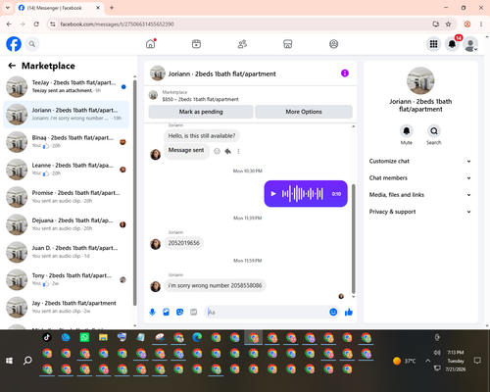
Task: Open TikTok from the taskbar
Action: tap(47, 337)
